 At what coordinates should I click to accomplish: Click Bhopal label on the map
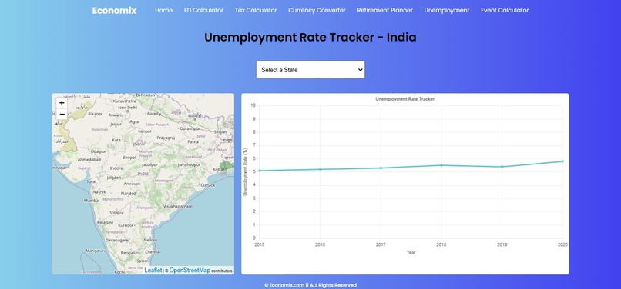point(129,158)
